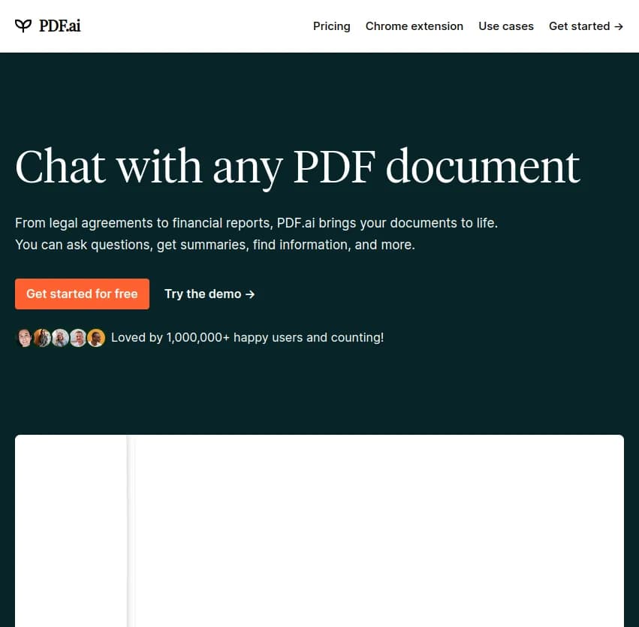
Task: Click the Get started for free button
Action: [x=82, y=294]
